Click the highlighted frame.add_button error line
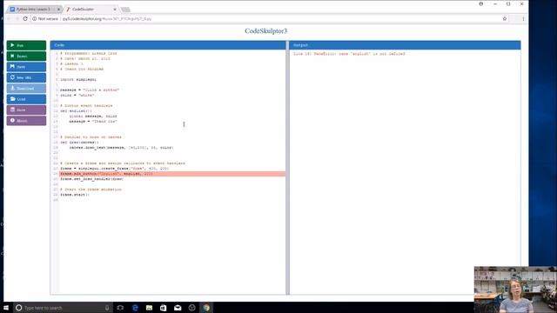 172,174
